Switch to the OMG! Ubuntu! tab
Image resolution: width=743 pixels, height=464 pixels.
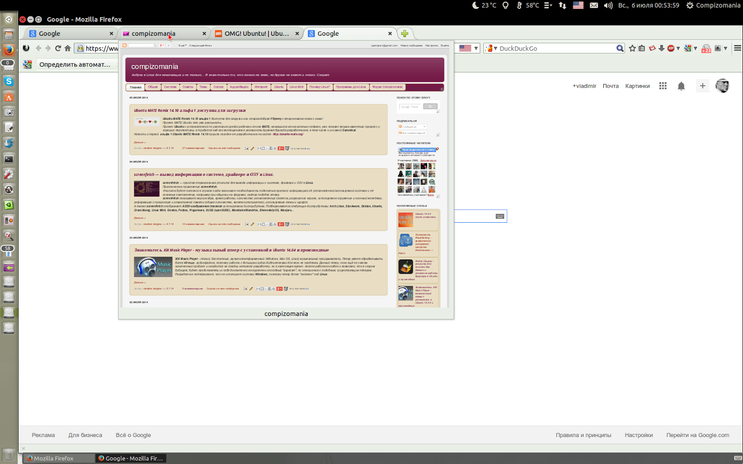click(x=256, y=33)
